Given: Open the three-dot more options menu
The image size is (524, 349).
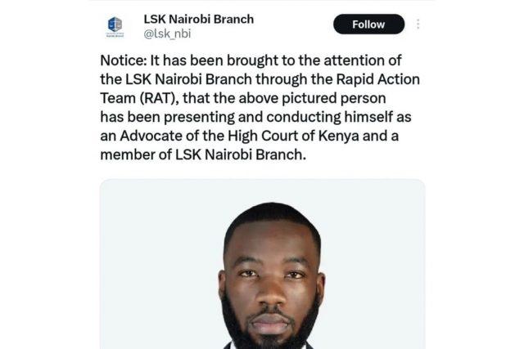Looking at the screenshot, I should (418, 24).
